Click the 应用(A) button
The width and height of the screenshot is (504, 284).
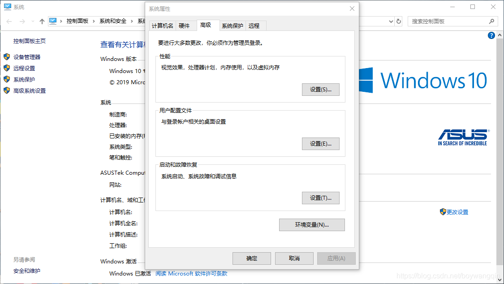tap(336, 258)
